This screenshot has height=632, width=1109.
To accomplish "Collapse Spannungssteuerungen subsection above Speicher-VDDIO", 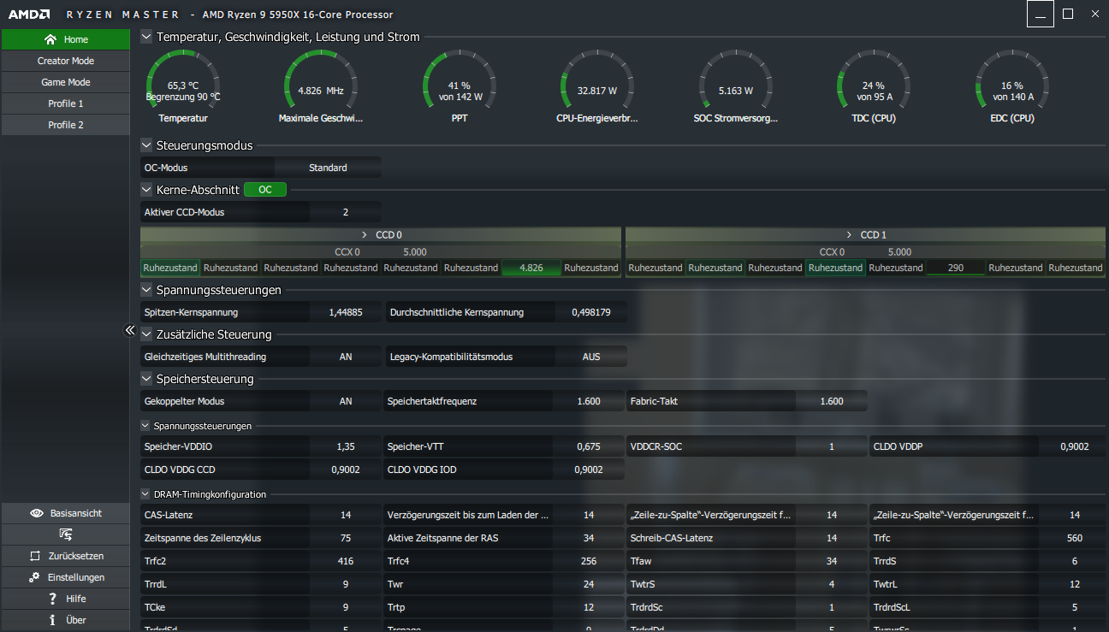I will [145, 425].
